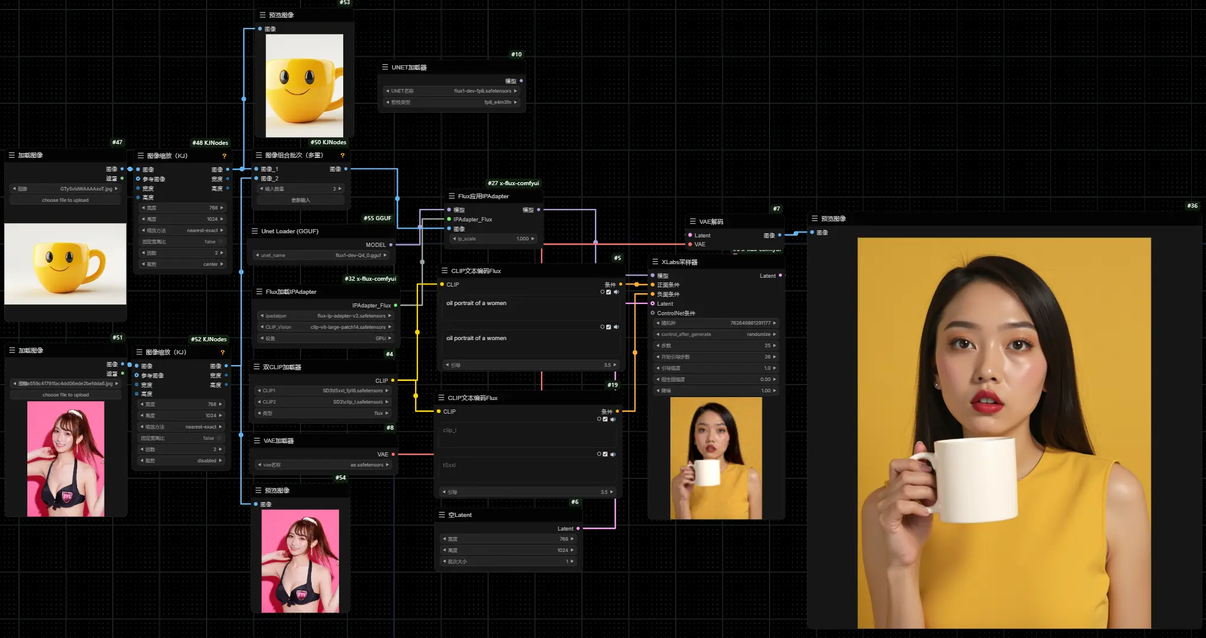Increase 步数 value with its right arrow
The width and height of the screenshot is (1206, 638).
click(774, 345)
